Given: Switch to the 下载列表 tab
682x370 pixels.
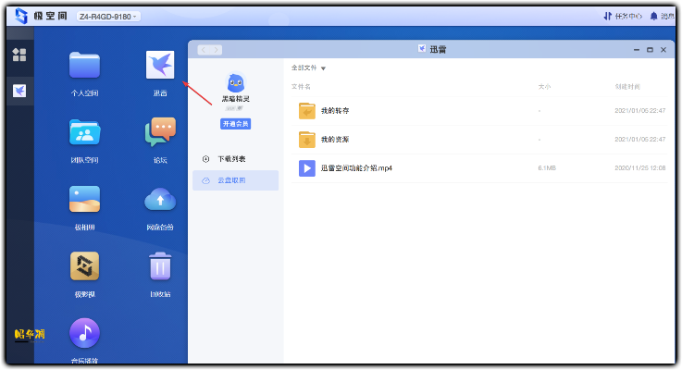Looking at the screenshot, I should 230,159.
